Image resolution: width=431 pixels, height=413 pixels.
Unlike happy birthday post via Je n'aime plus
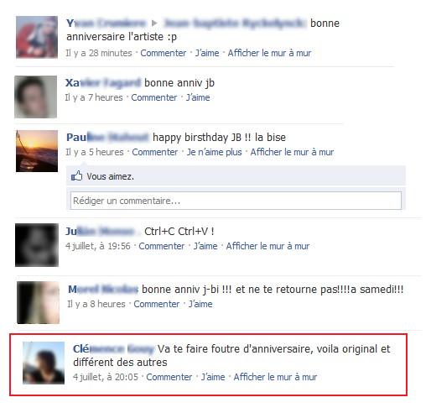coord(215,152)
